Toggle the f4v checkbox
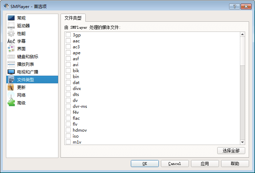 pos(68,112)
